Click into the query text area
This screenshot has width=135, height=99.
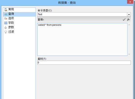coord(82,39)
